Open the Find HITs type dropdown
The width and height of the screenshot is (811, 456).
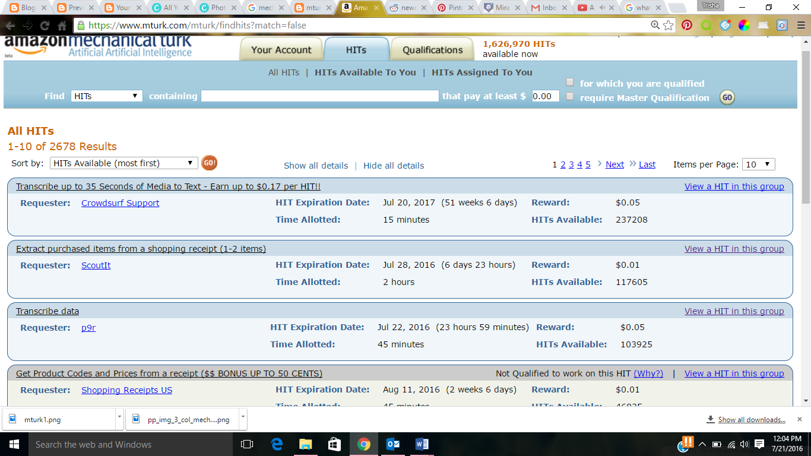(x=107, y=96)
